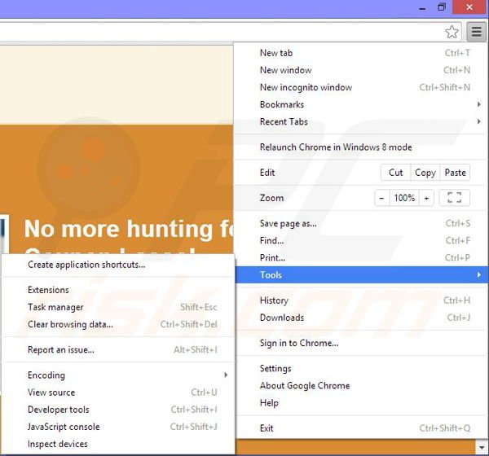Choose Save page as...
This screenshot has height=456, width=489.
(360, 223)
